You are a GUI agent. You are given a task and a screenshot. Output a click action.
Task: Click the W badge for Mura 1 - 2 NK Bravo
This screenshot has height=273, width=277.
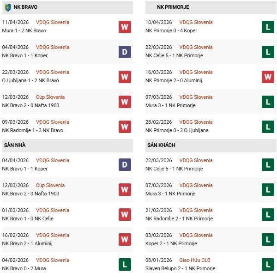point(125,27)
